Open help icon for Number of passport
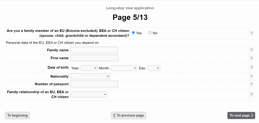The height and width of the screenshot is (123, 259). 251,84
